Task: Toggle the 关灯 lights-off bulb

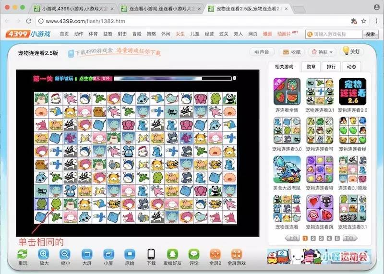Action: (351, 51)
